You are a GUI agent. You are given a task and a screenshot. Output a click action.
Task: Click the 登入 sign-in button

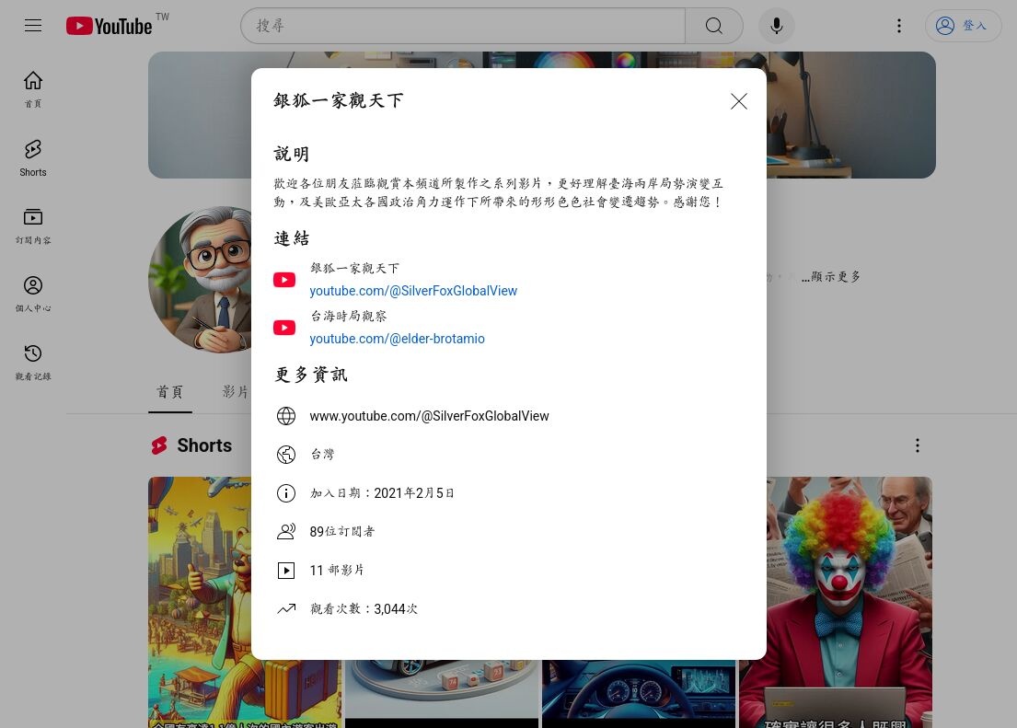coord(963,26)
